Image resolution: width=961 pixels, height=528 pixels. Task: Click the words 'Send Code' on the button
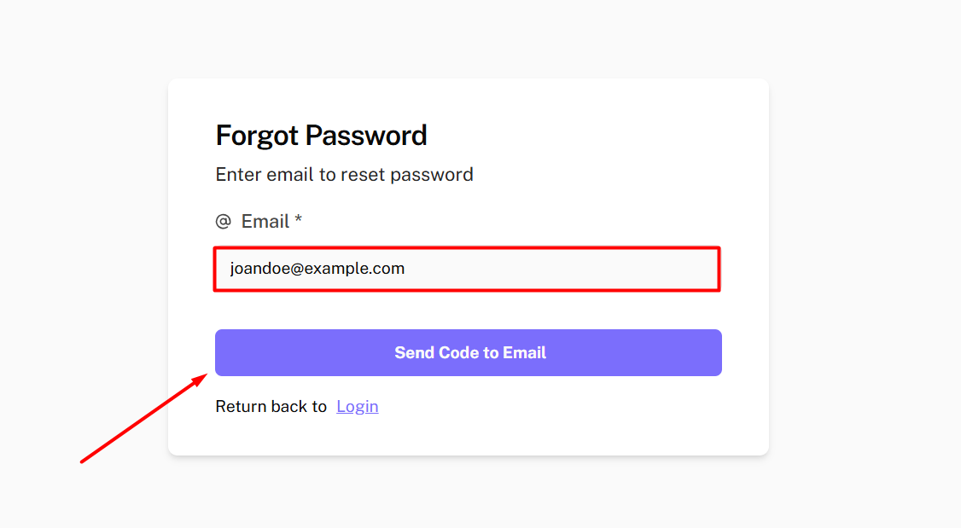click(x=437, y=353)
